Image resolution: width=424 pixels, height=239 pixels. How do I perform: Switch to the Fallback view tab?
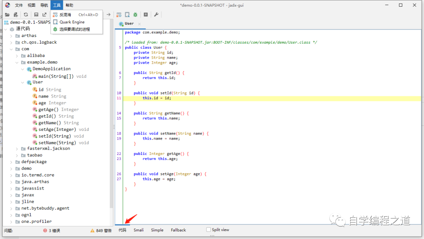click(178, 230)
